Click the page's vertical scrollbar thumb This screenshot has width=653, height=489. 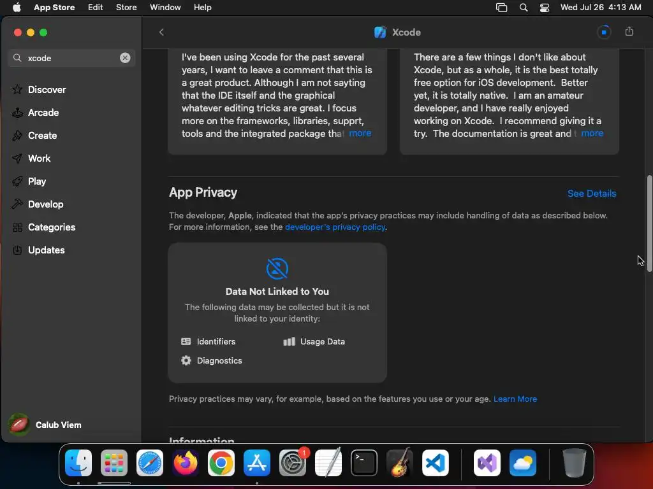coord(649,223)
